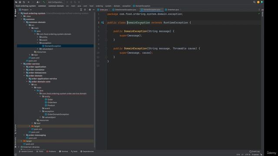Screen dimensions: 278x156
Task: Switch to the OrderItem.java tab
Action: [172, 10]
